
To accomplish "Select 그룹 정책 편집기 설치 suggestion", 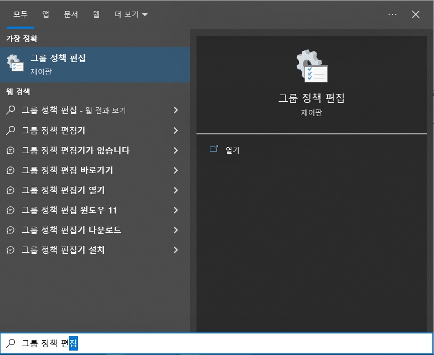I will [95, 250].
